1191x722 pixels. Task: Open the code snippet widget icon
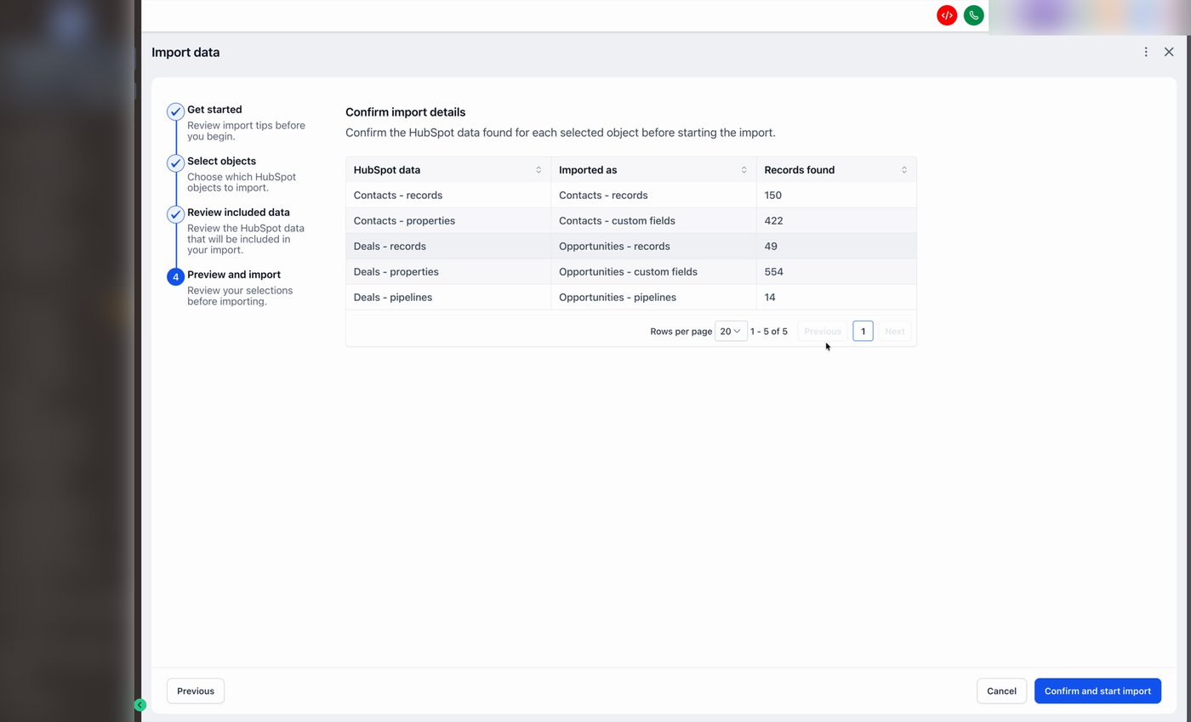click(x=946, y=14)
